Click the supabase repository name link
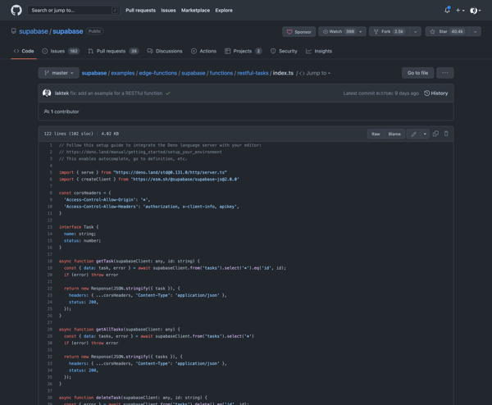492x405 pixels. point(68,31)
